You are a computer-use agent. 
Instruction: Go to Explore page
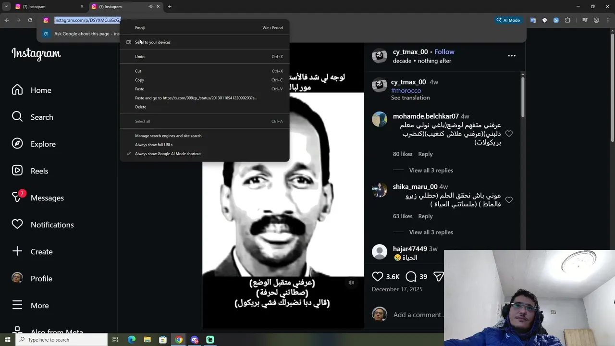[x=34, y=144]
